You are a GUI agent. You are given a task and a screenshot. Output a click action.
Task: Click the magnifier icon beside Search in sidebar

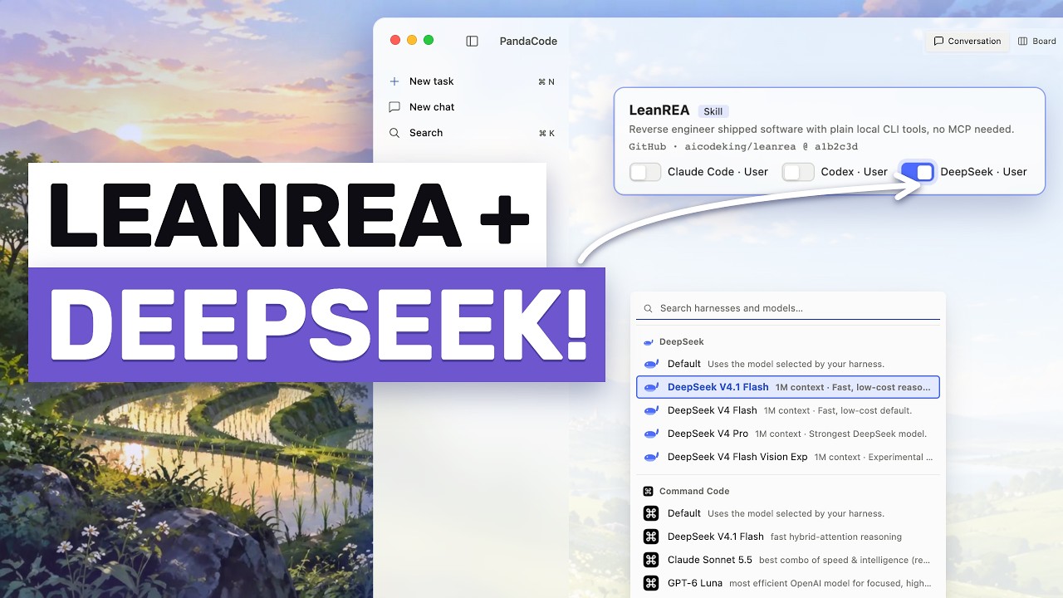394,133
